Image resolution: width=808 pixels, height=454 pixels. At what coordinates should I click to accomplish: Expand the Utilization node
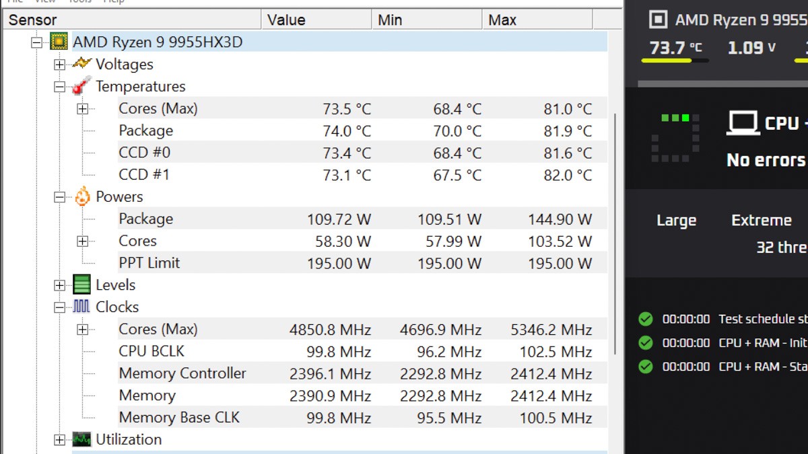[x=59, y=440]
